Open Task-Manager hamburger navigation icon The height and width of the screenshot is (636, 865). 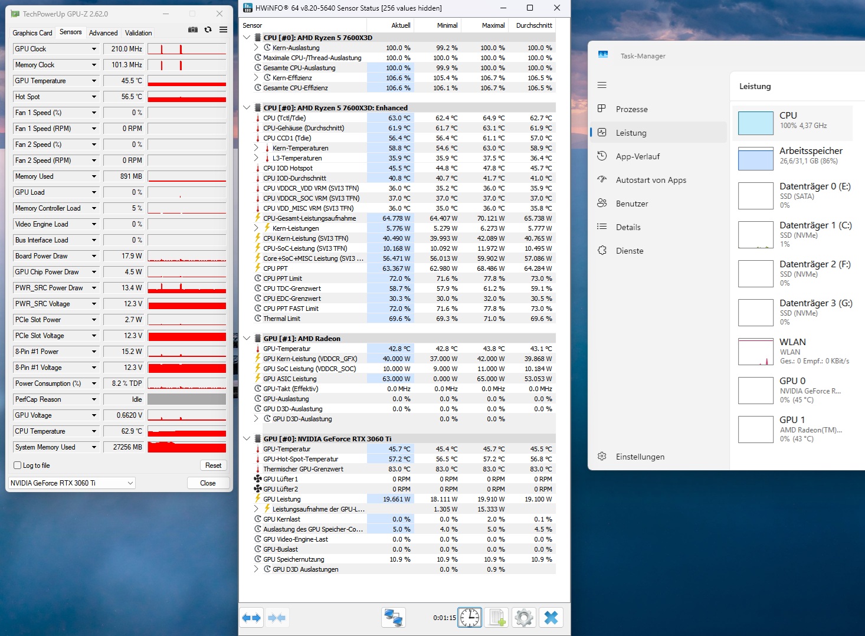602,85
